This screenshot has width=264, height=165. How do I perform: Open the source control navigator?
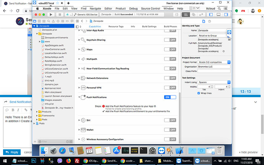39,21
